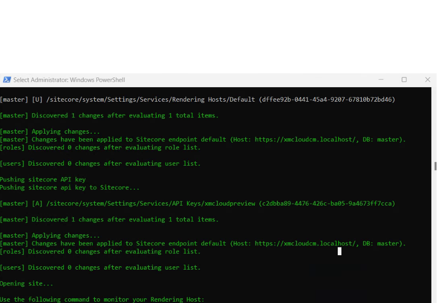Click the 'Pushing sitecore api key to Sitecore...' line
This screenshot has width=437, height=303.
point(70,187)
